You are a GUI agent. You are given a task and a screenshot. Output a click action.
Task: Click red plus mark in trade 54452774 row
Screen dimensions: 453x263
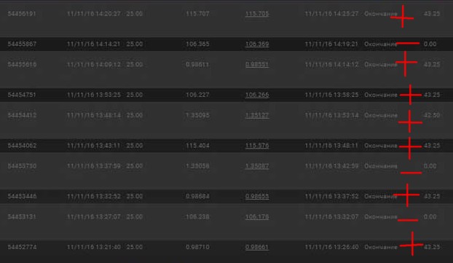click(x=412, y=245)
